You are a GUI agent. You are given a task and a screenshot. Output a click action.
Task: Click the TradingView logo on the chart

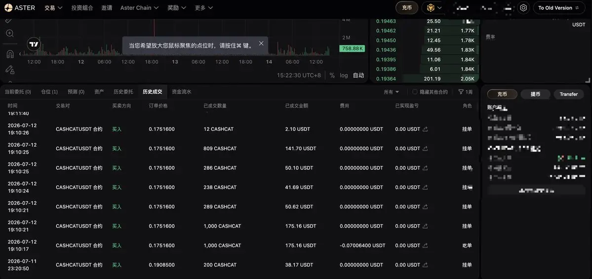(34, 44)
